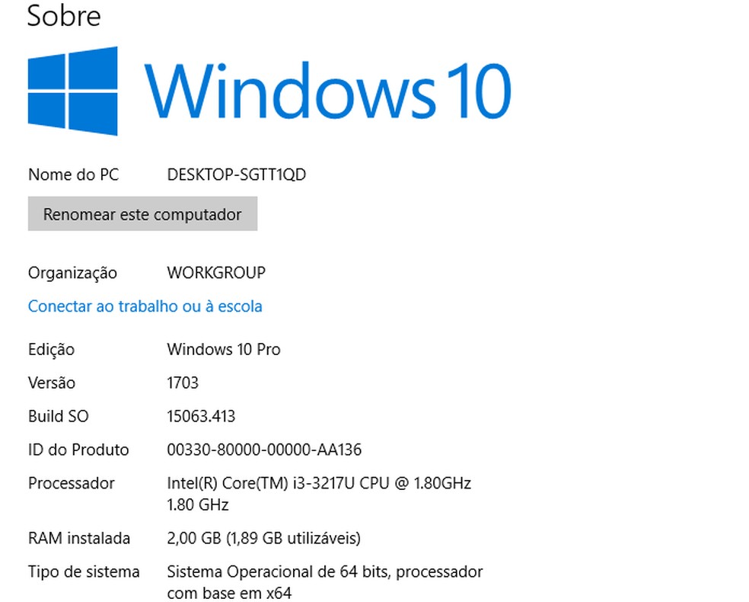
Task: Select version value 1703
Action: click(x=183, y=383)
